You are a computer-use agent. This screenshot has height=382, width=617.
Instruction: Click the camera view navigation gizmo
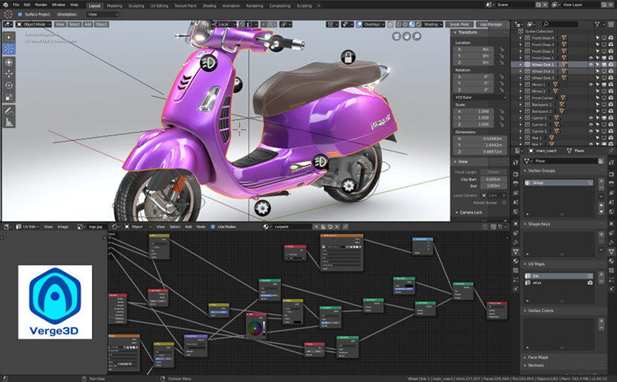pos(396,36)
